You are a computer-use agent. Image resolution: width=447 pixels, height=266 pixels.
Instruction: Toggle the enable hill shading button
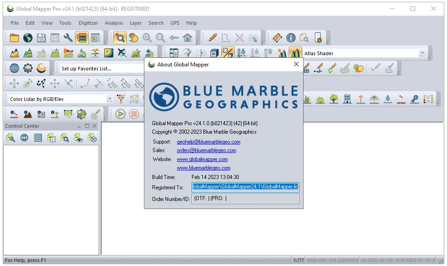[295, 53]
